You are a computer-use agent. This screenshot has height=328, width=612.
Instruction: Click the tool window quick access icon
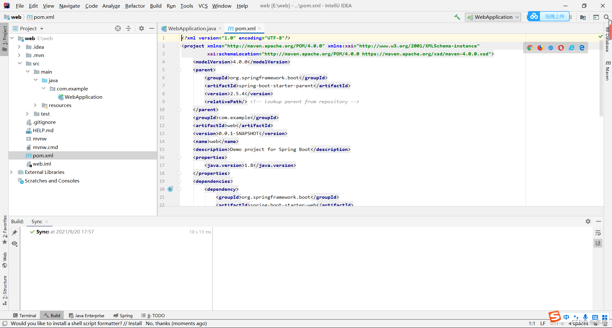(5, 324)
